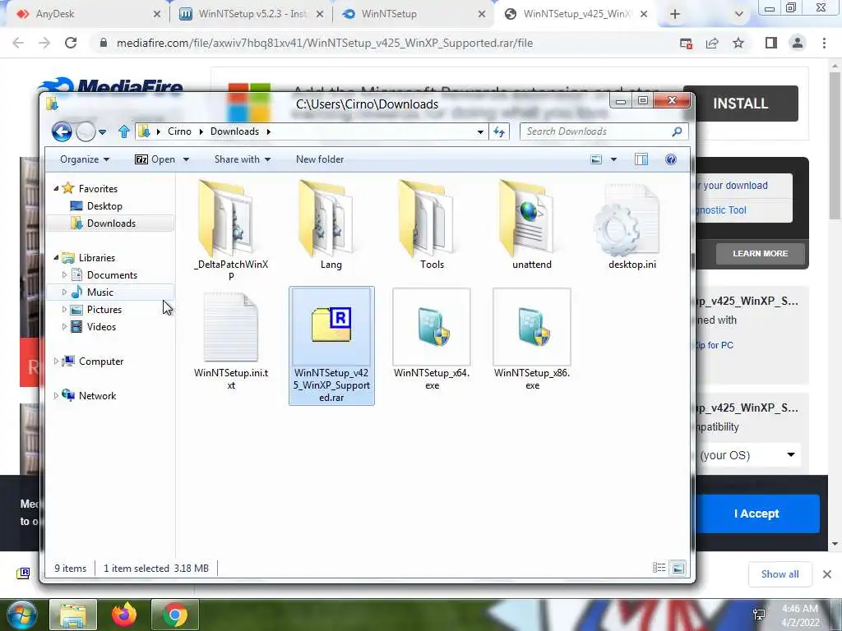Close the Chrome downloads bar
842x631 pixels.
827,574
